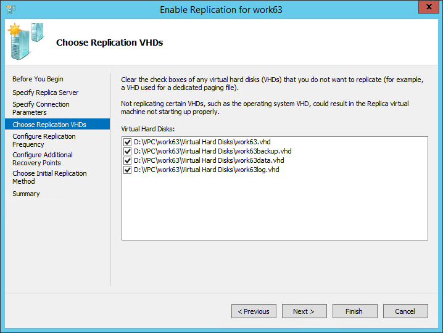Viewport: 443px width, 333px height.
Task: Uncheck the work63.vhd checkbox
Action: [x=128, y=142]
